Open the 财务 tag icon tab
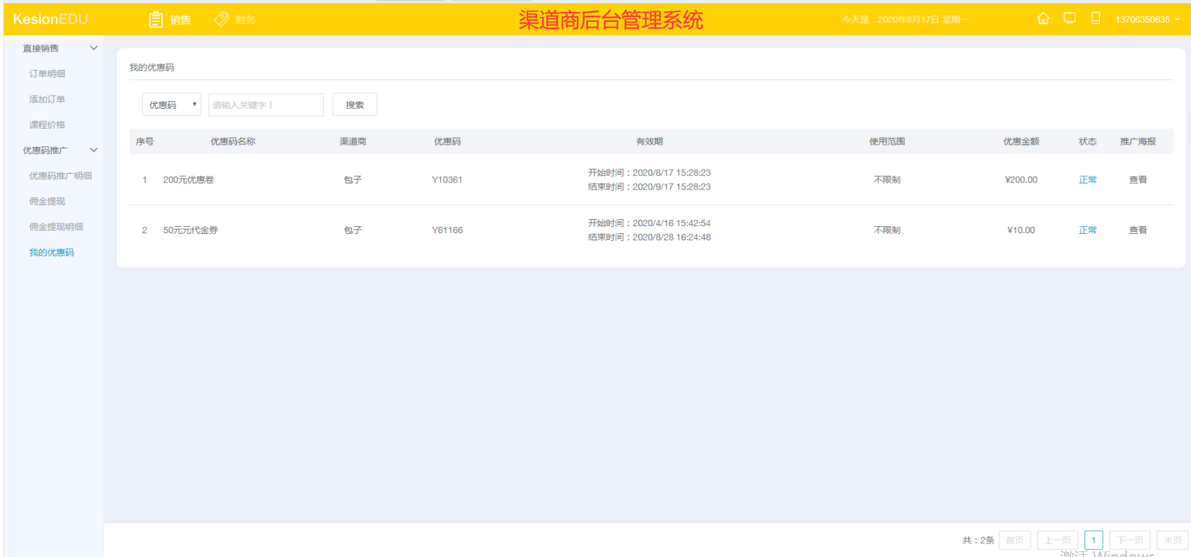Viewport: 1191px width, 557px height. pyautogui.click(x=235, y=20)
